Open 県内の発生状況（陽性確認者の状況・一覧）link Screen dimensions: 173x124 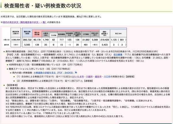pos(25,22)
